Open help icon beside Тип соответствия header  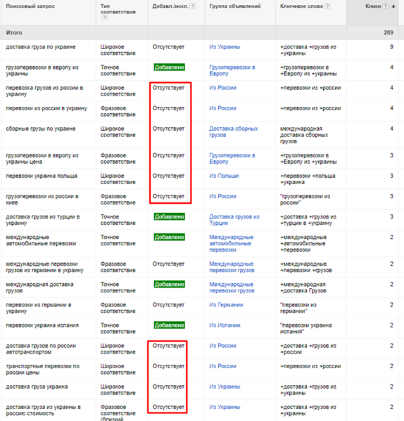coord(105,18)
